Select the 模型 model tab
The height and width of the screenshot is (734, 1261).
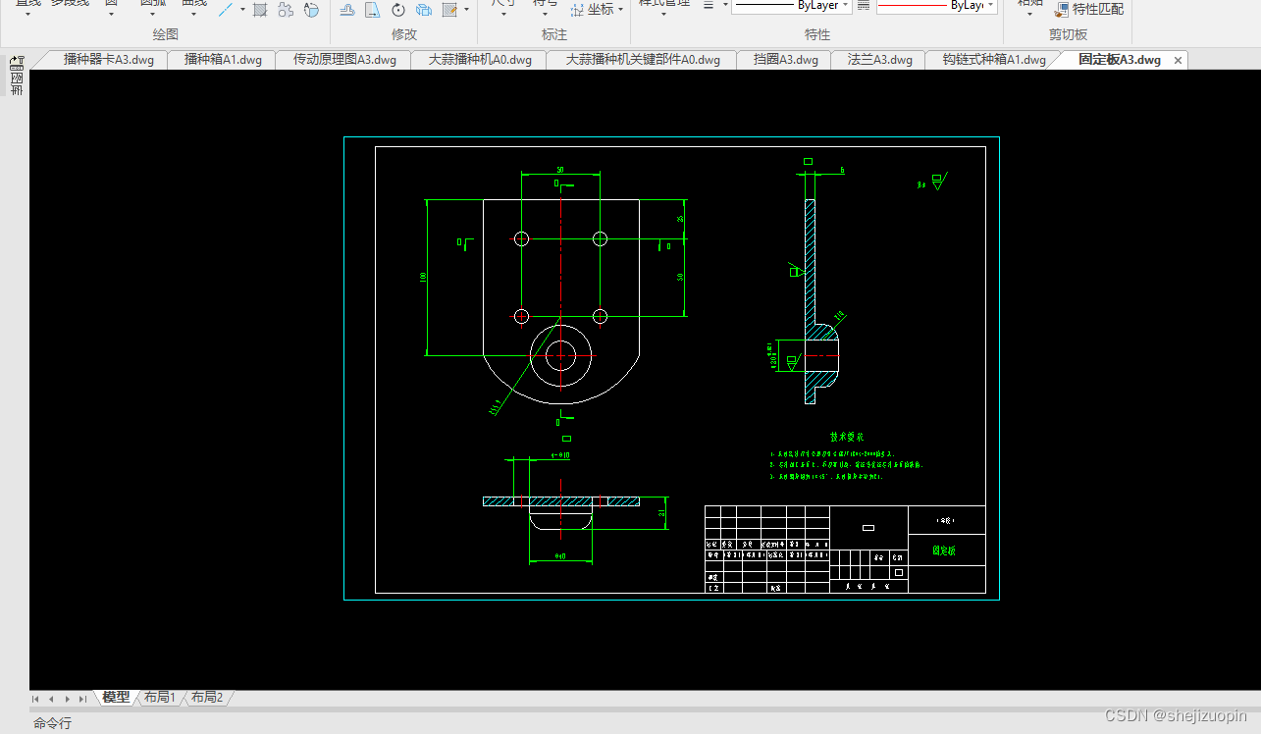point(116,698)
